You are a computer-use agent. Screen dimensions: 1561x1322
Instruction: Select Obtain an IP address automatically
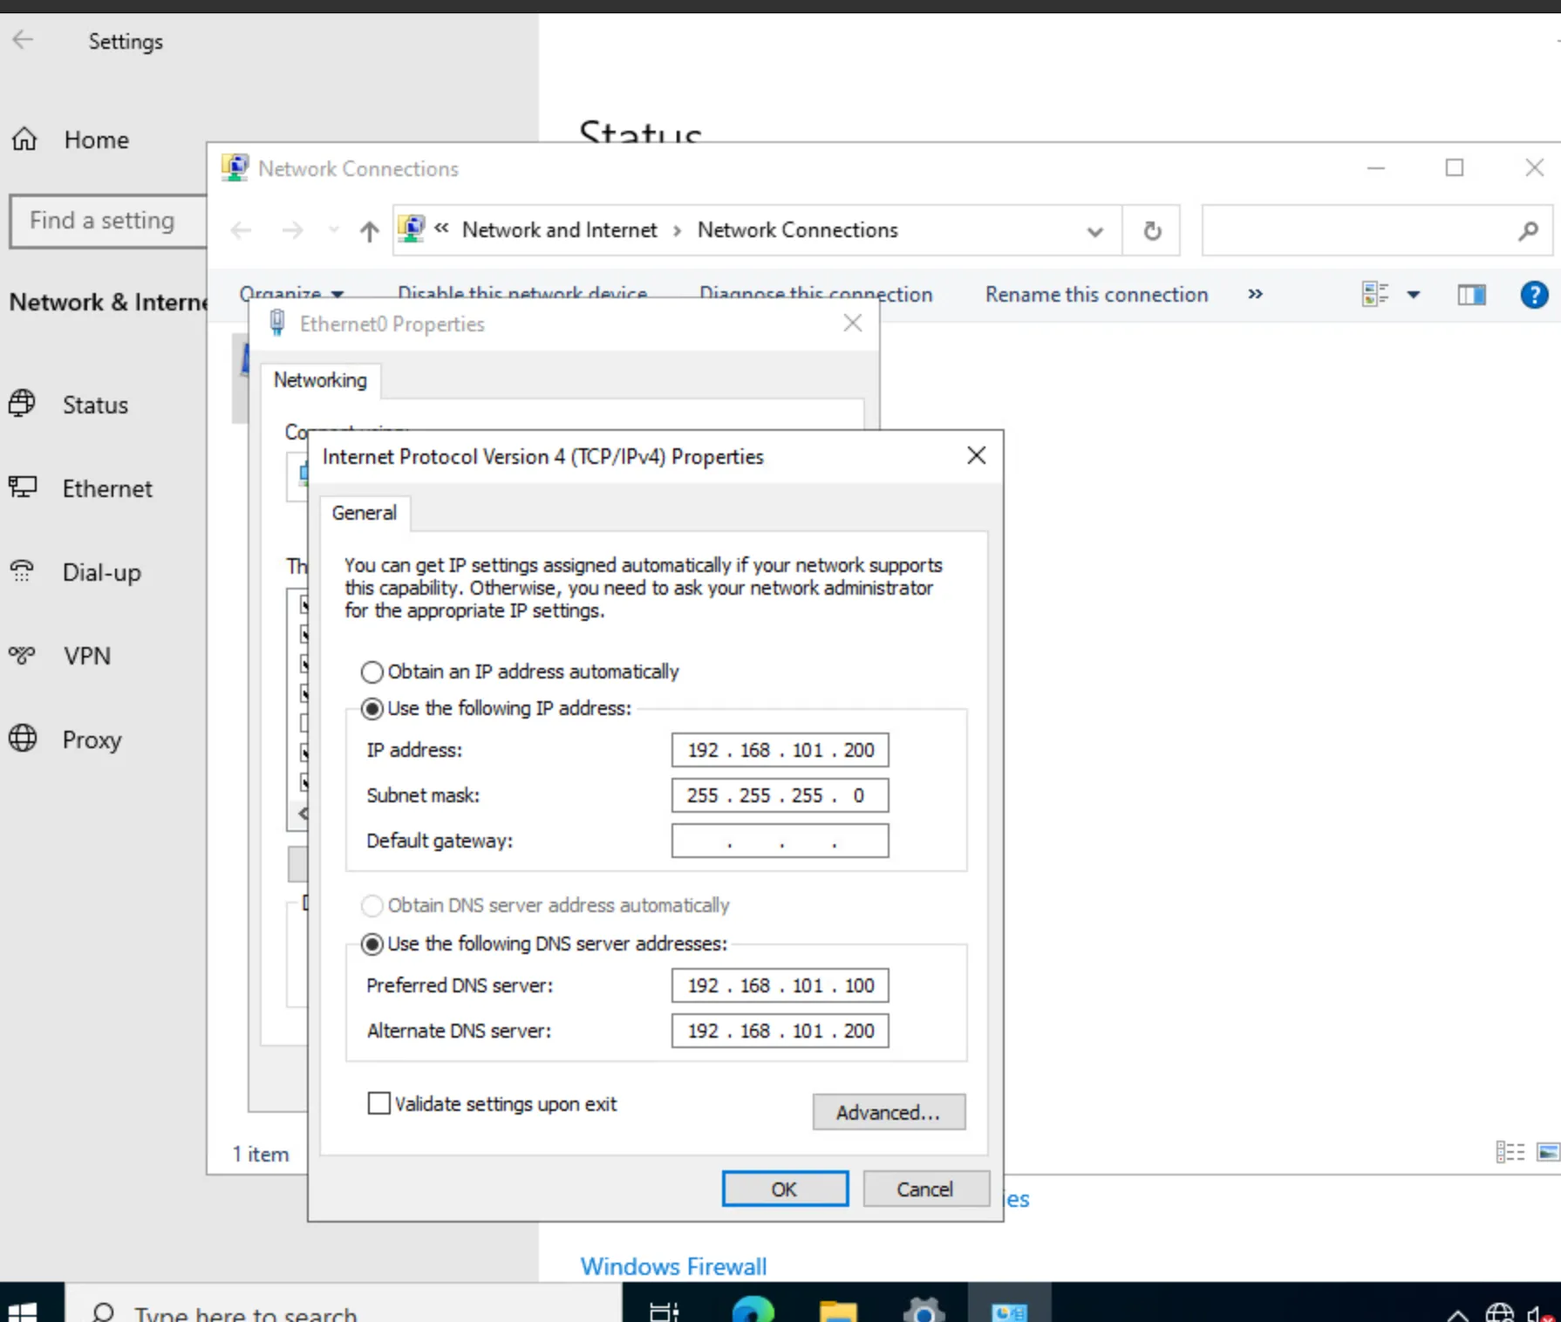coord(372,672)
